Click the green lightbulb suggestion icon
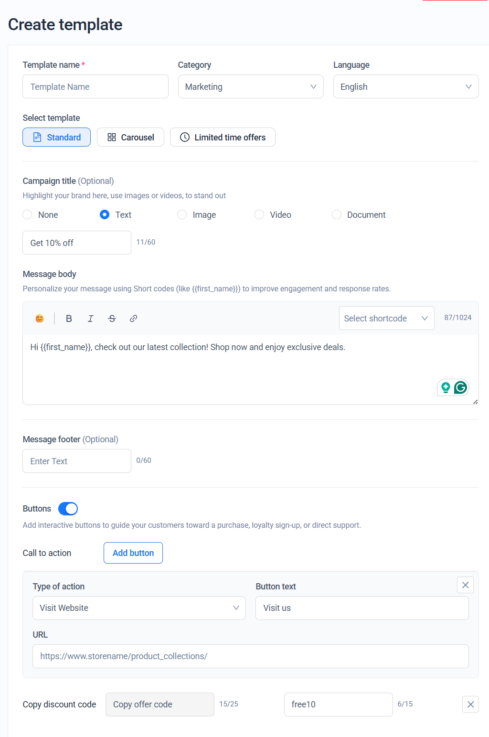 click(446, 387)
